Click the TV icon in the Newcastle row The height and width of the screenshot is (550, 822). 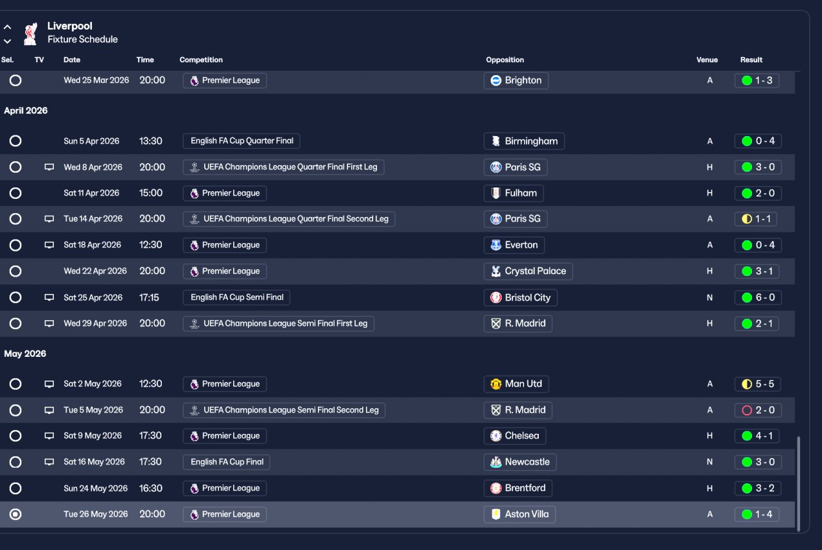[x=49, y=462]
